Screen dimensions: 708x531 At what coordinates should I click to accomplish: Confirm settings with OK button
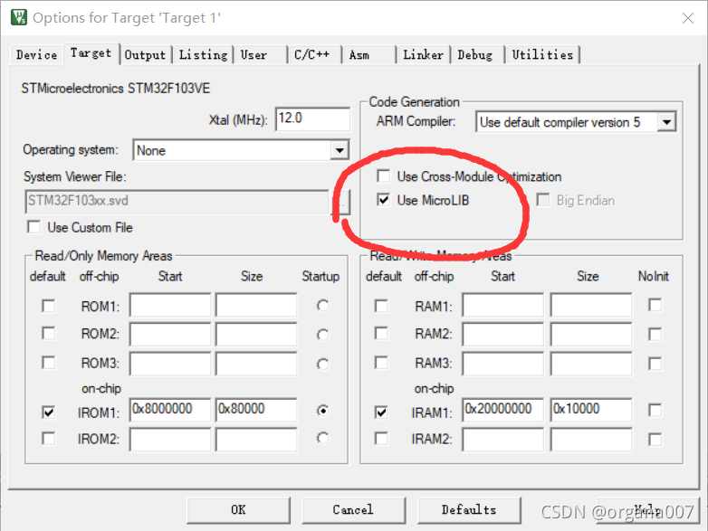point(238,510)
